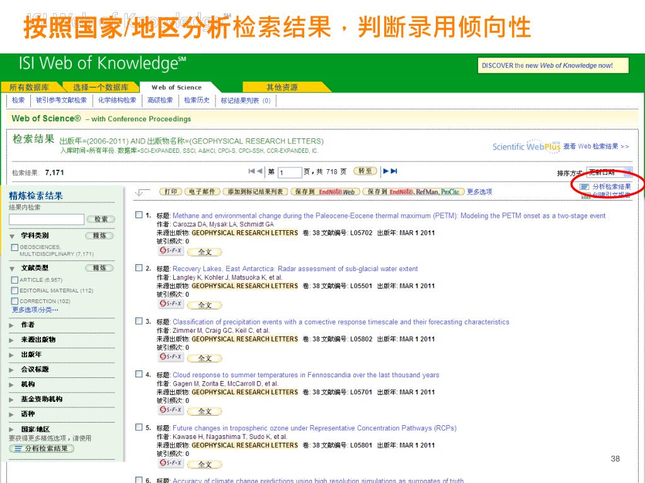Viewport: 645px width, 483px height.
Task: Mark the checkbox for result 5
Action: click(x=139, y=427)
